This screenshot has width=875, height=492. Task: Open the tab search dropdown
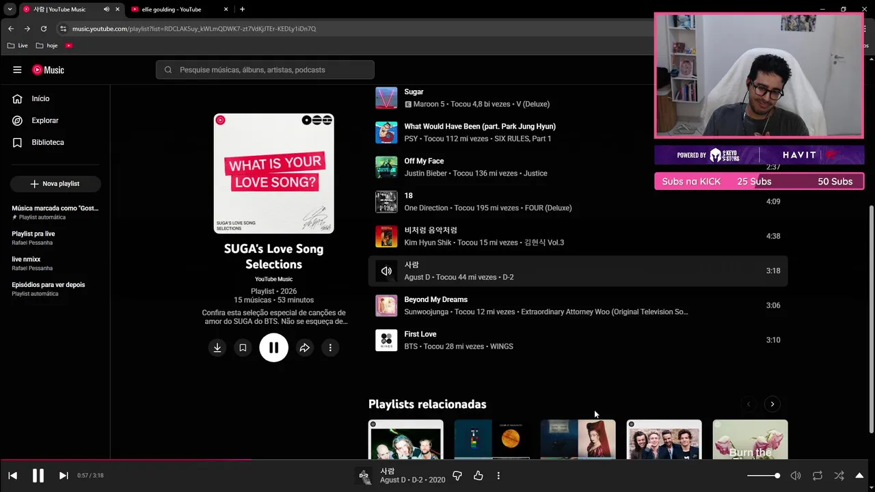coord(10,10)
